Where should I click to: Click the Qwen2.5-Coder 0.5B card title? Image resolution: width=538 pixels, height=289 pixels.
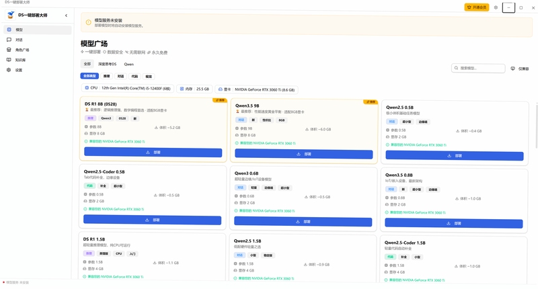coord(104,172)
